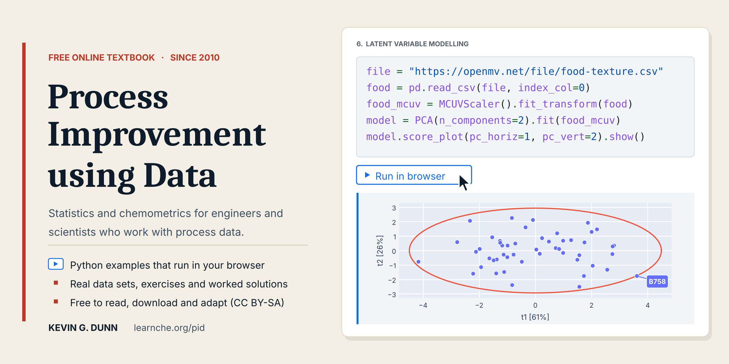Click the SINCE 2010 text
The image size is (729, 364).
point(195,57)
